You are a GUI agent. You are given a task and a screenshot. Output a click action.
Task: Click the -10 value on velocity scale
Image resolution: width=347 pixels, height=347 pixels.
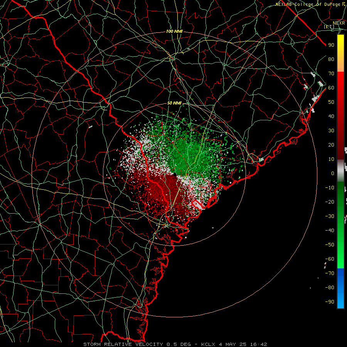tap(330, 188)
